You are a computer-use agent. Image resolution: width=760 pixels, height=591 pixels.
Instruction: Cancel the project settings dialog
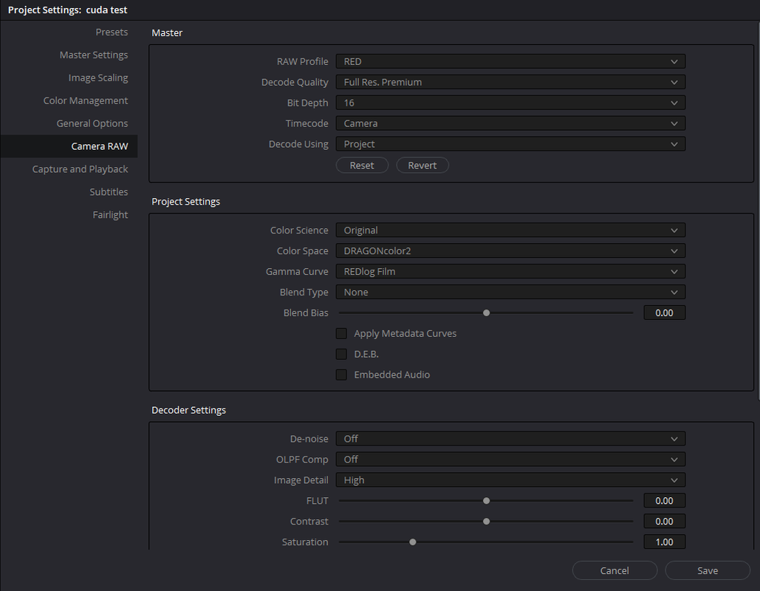pos(614,570)
